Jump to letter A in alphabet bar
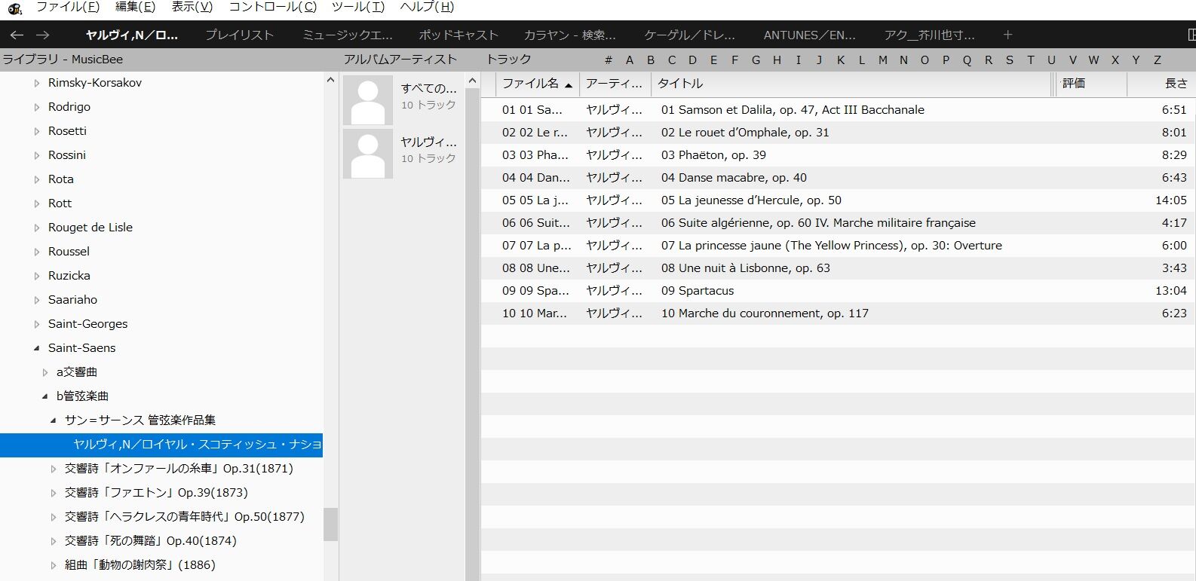Screen dimensions: 1196x581 pos(630,60)
